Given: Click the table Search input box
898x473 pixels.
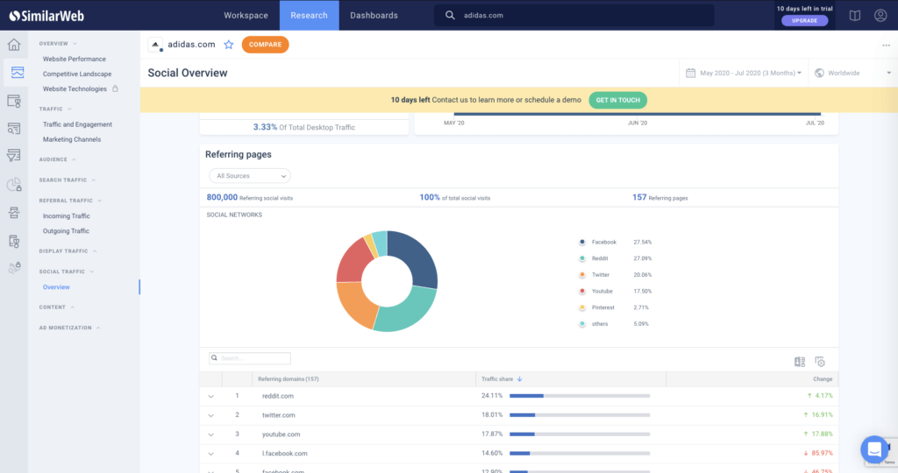Looking at the screenshot, I should (250, 358).
